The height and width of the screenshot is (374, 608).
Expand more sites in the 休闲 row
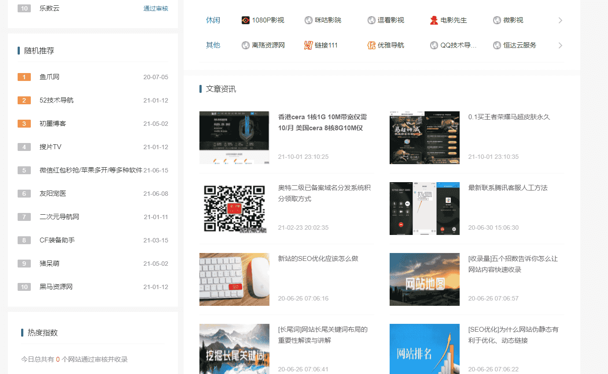(560, 20)
